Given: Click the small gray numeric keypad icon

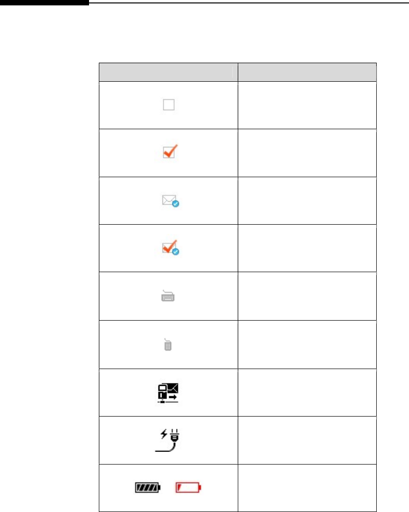Looking at the screenshot, I should 169,345.
